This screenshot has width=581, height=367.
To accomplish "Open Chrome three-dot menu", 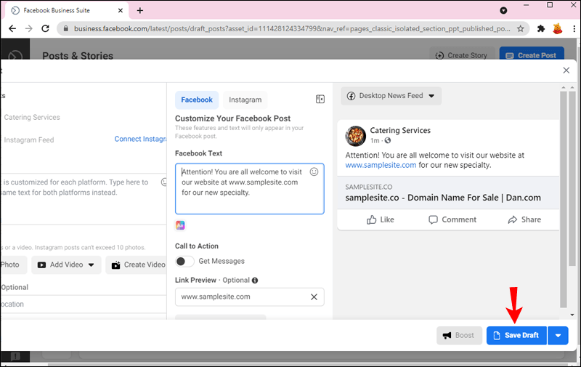I will point(574,28).
